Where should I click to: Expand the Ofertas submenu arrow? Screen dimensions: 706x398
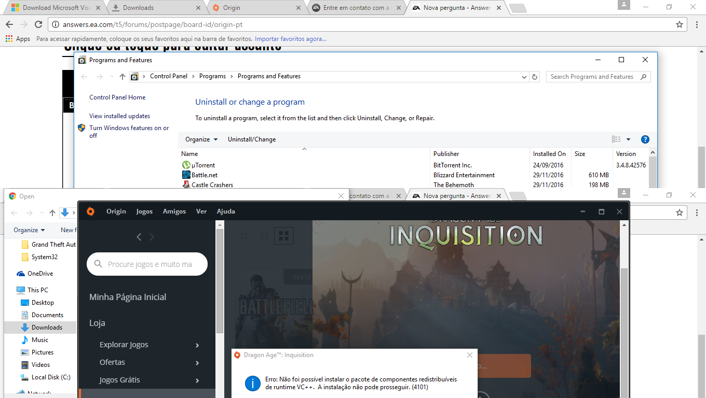[197, 363]
